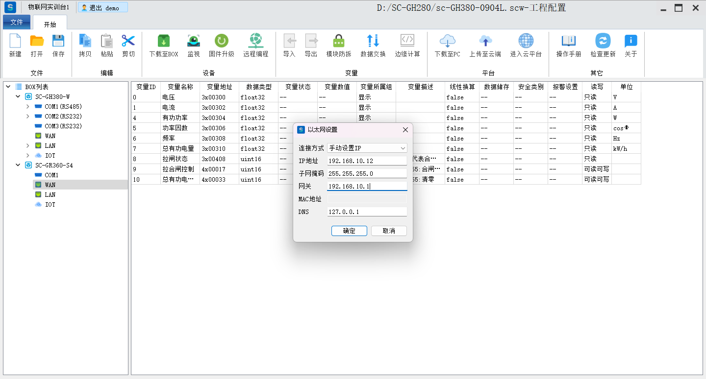Open the 监视 monitor tool
The width and height of the screenshot is (706, 379).
[194, 42]
